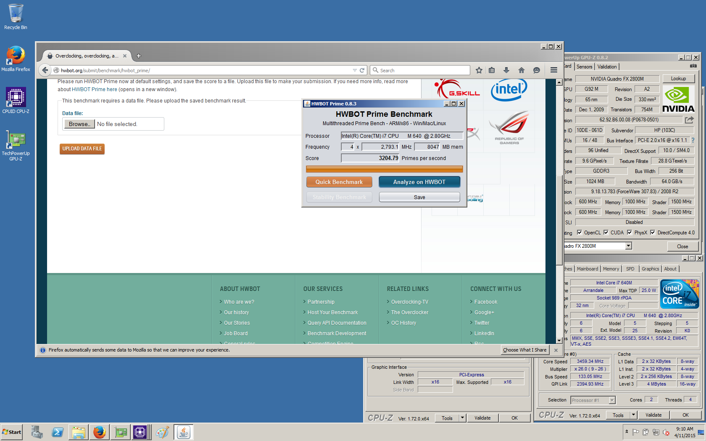Toggle the CUDA checkbox in GPU-Z
The image size is (706, 441).
(606, 232)
